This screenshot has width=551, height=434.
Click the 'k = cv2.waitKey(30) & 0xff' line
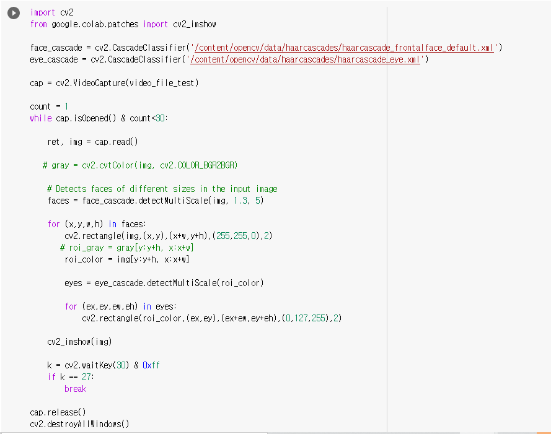pos(104,365)
